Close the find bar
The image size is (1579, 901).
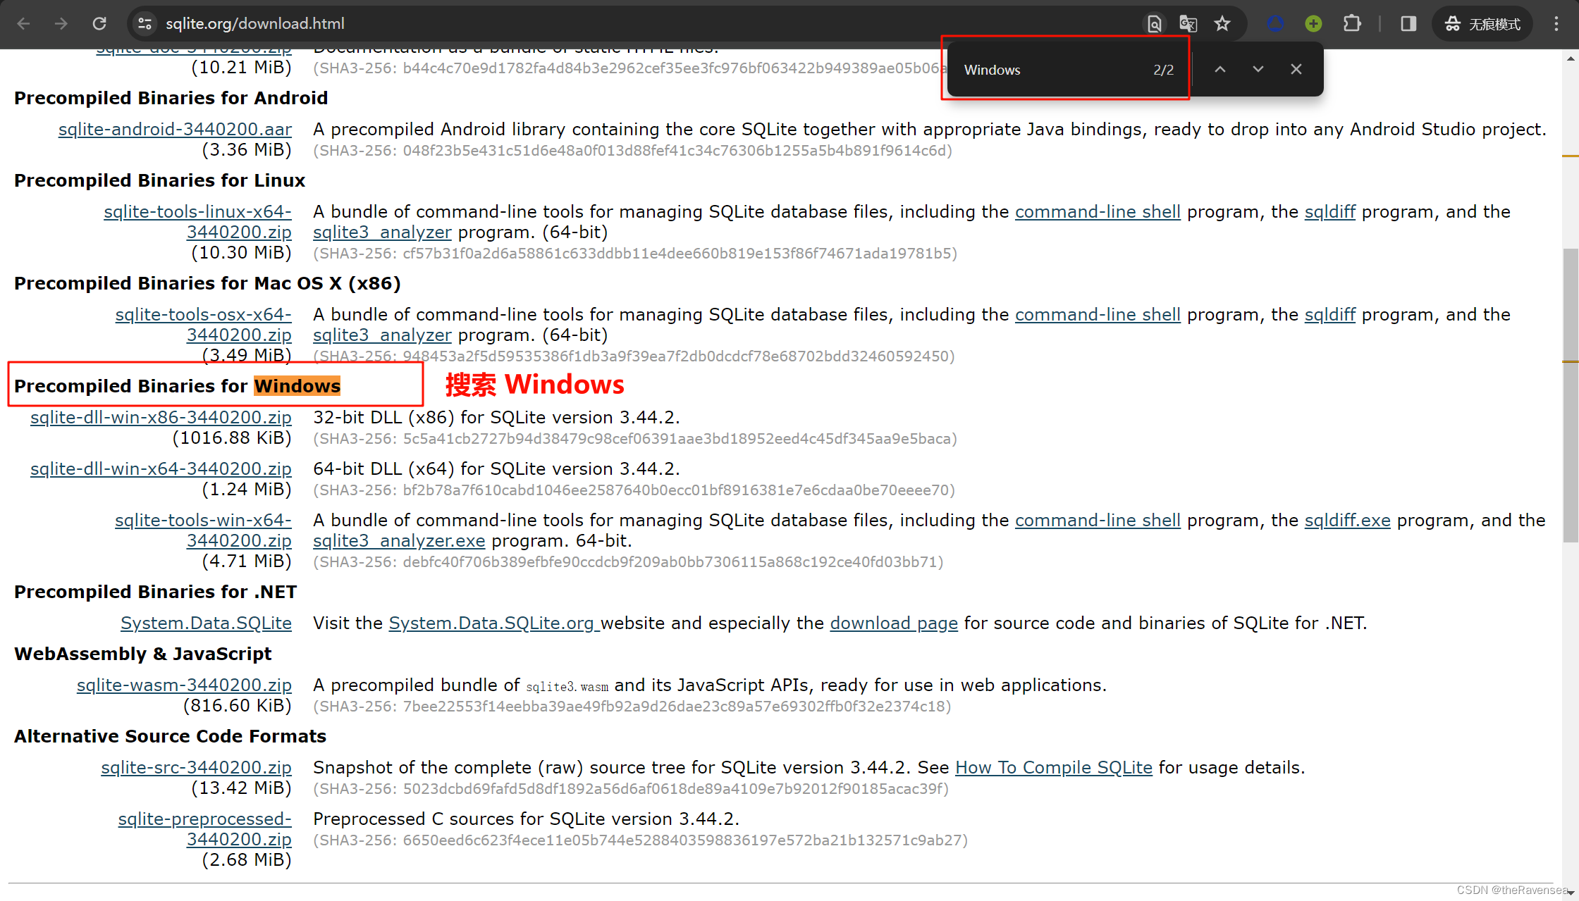(1296, 69)
